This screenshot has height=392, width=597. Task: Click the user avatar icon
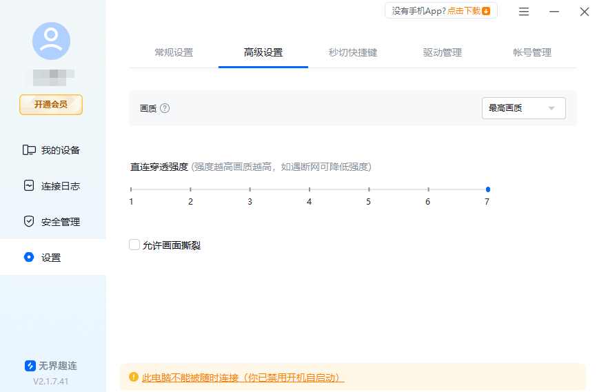coord(51,41)
